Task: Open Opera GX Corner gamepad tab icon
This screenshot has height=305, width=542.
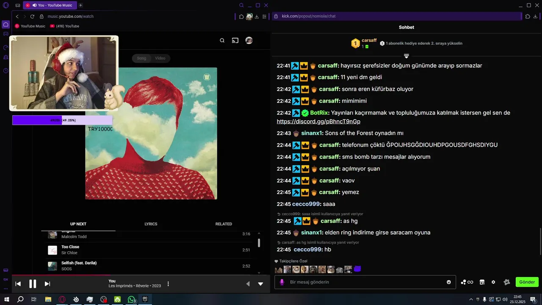Action: click(x=18, y=6)
